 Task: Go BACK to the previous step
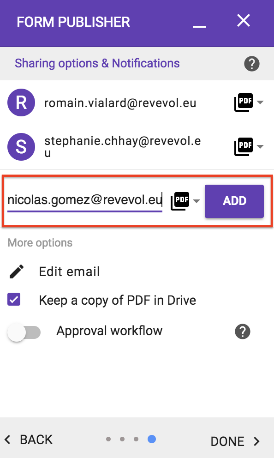(x=29, y=440)
